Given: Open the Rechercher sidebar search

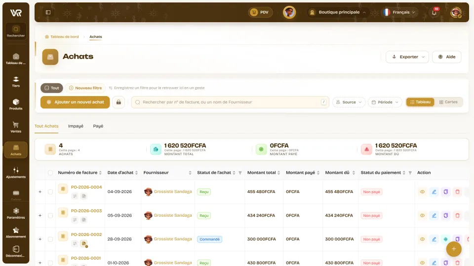Looking at the screenshot, I should pyautogui.click(x=16, y=32).
